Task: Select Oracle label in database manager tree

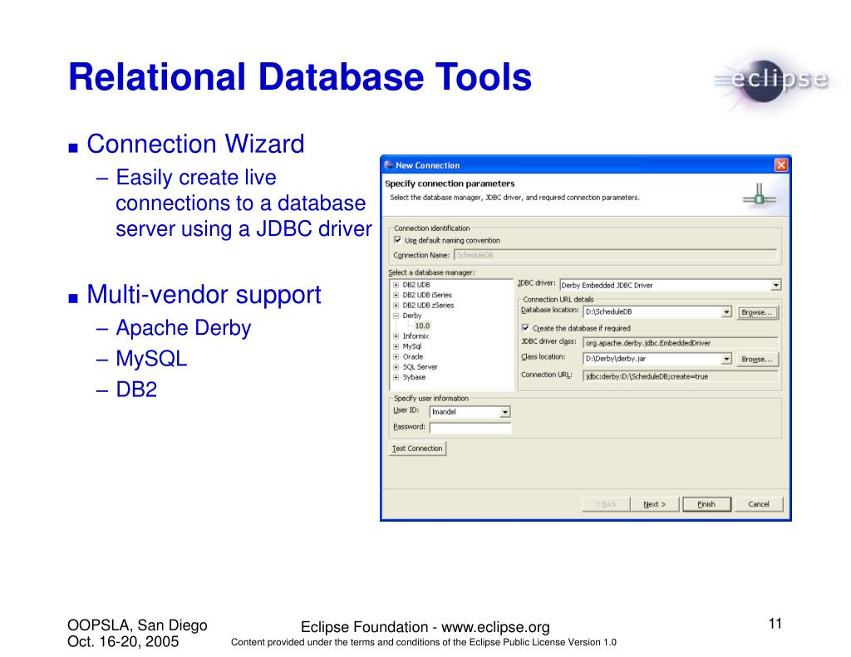Action: coord(413,357)
